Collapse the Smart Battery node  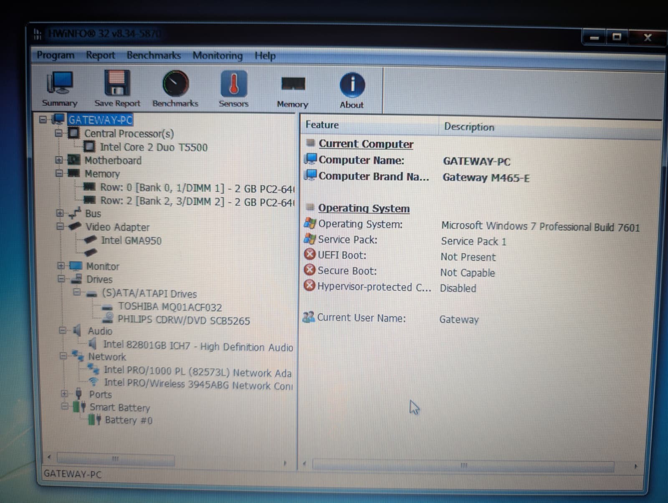[x=65, y=406]
